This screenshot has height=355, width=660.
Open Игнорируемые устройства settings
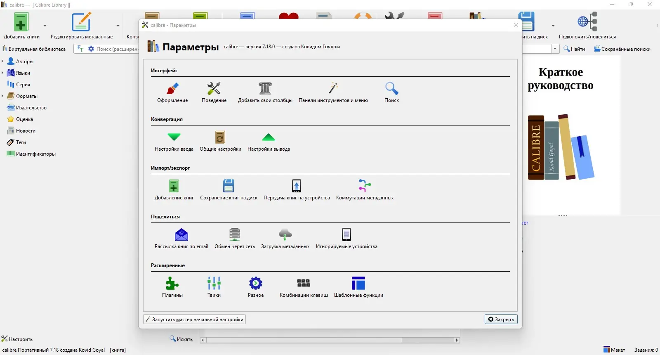click(x=346, y=239)
